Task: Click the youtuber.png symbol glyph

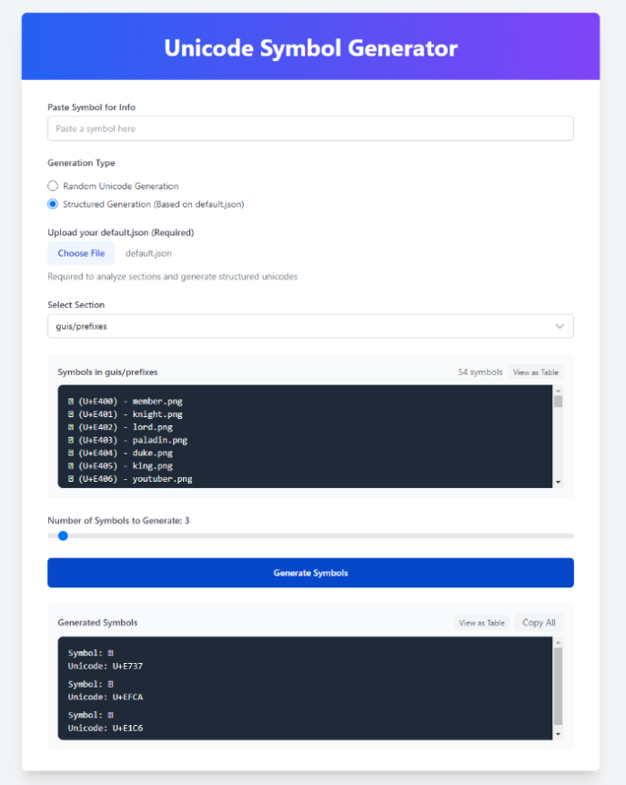Action: 71,478
